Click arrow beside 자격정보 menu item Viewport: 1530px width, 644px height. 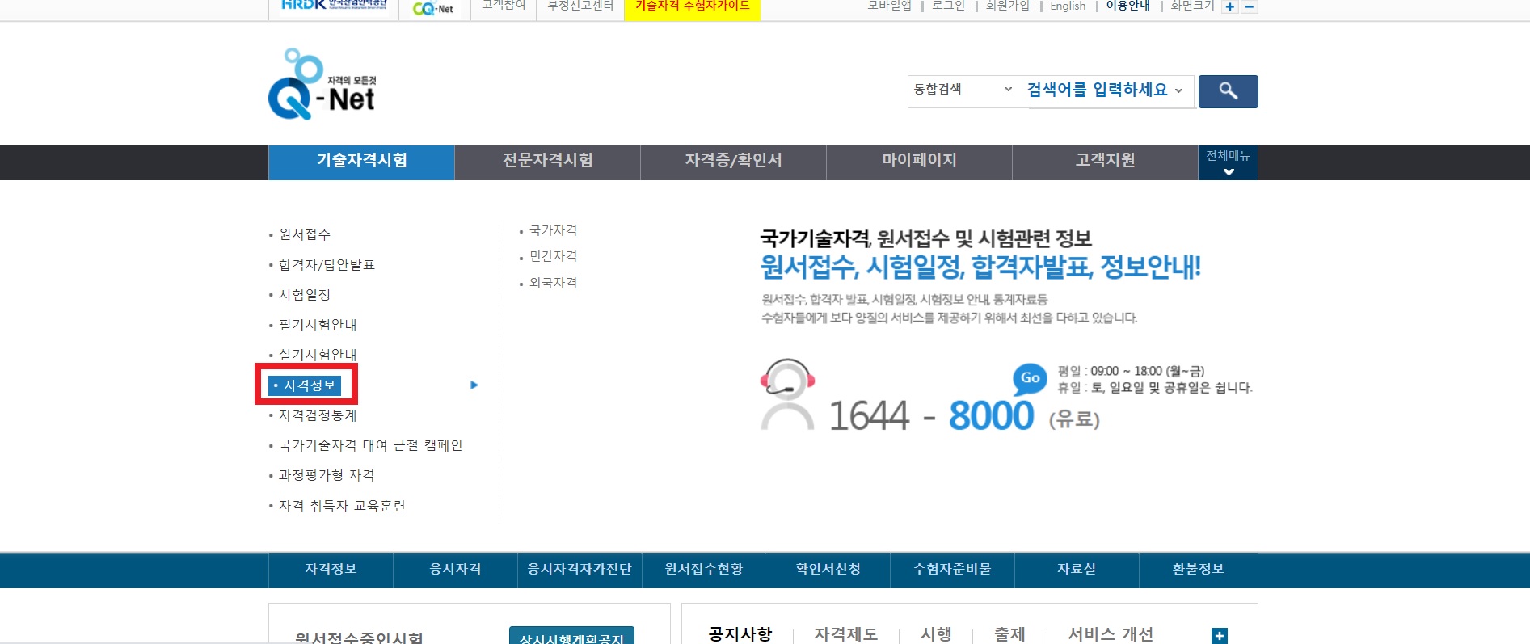[474, 385]
